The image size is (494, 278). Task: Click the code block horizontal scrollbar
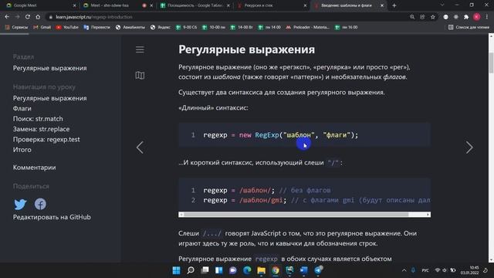[x=296, y=215]
